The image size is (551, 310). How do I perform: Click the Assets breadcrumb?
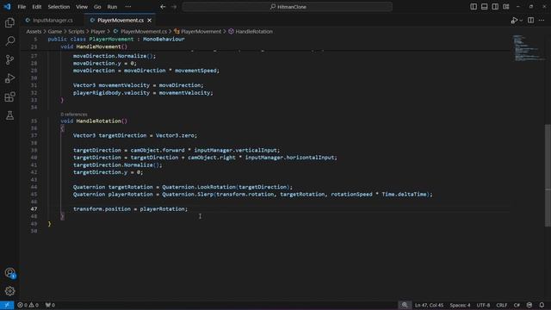pos(34,31)
